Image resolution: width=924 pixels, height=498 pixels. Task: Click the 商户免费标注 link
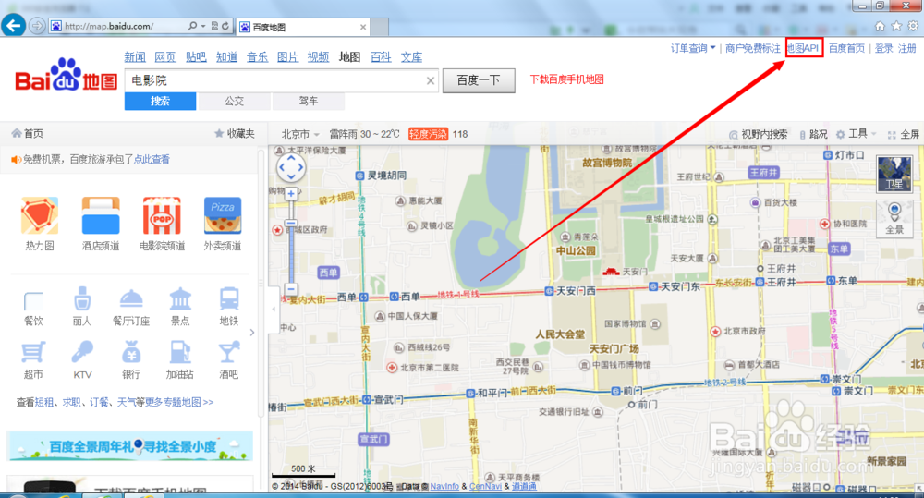[752, 48]
